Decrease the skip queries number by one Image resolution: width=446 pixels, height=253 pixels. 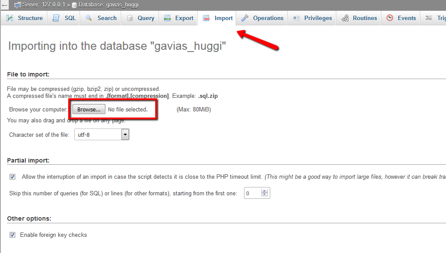pos(265,195)
